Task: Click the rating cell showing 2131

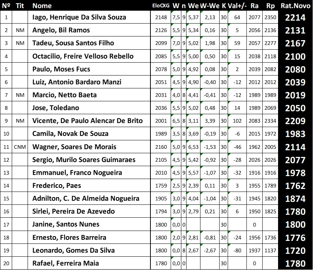Action: pos(295,31)
